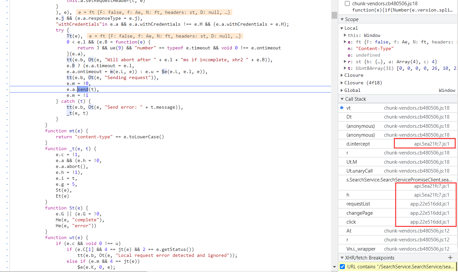The height and width of the screenshot is (272, 458).
Task: Expand the Global scope group
Action: pos(342,90)
